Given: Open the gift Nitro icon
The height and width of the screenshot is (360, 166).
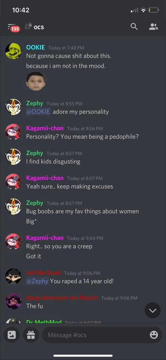Looking at the screenshot, I should point(31,335).
